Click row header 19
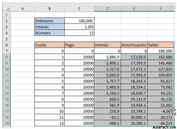The height and width of the screenshot is (129, 177). click(x=6, y=123)
